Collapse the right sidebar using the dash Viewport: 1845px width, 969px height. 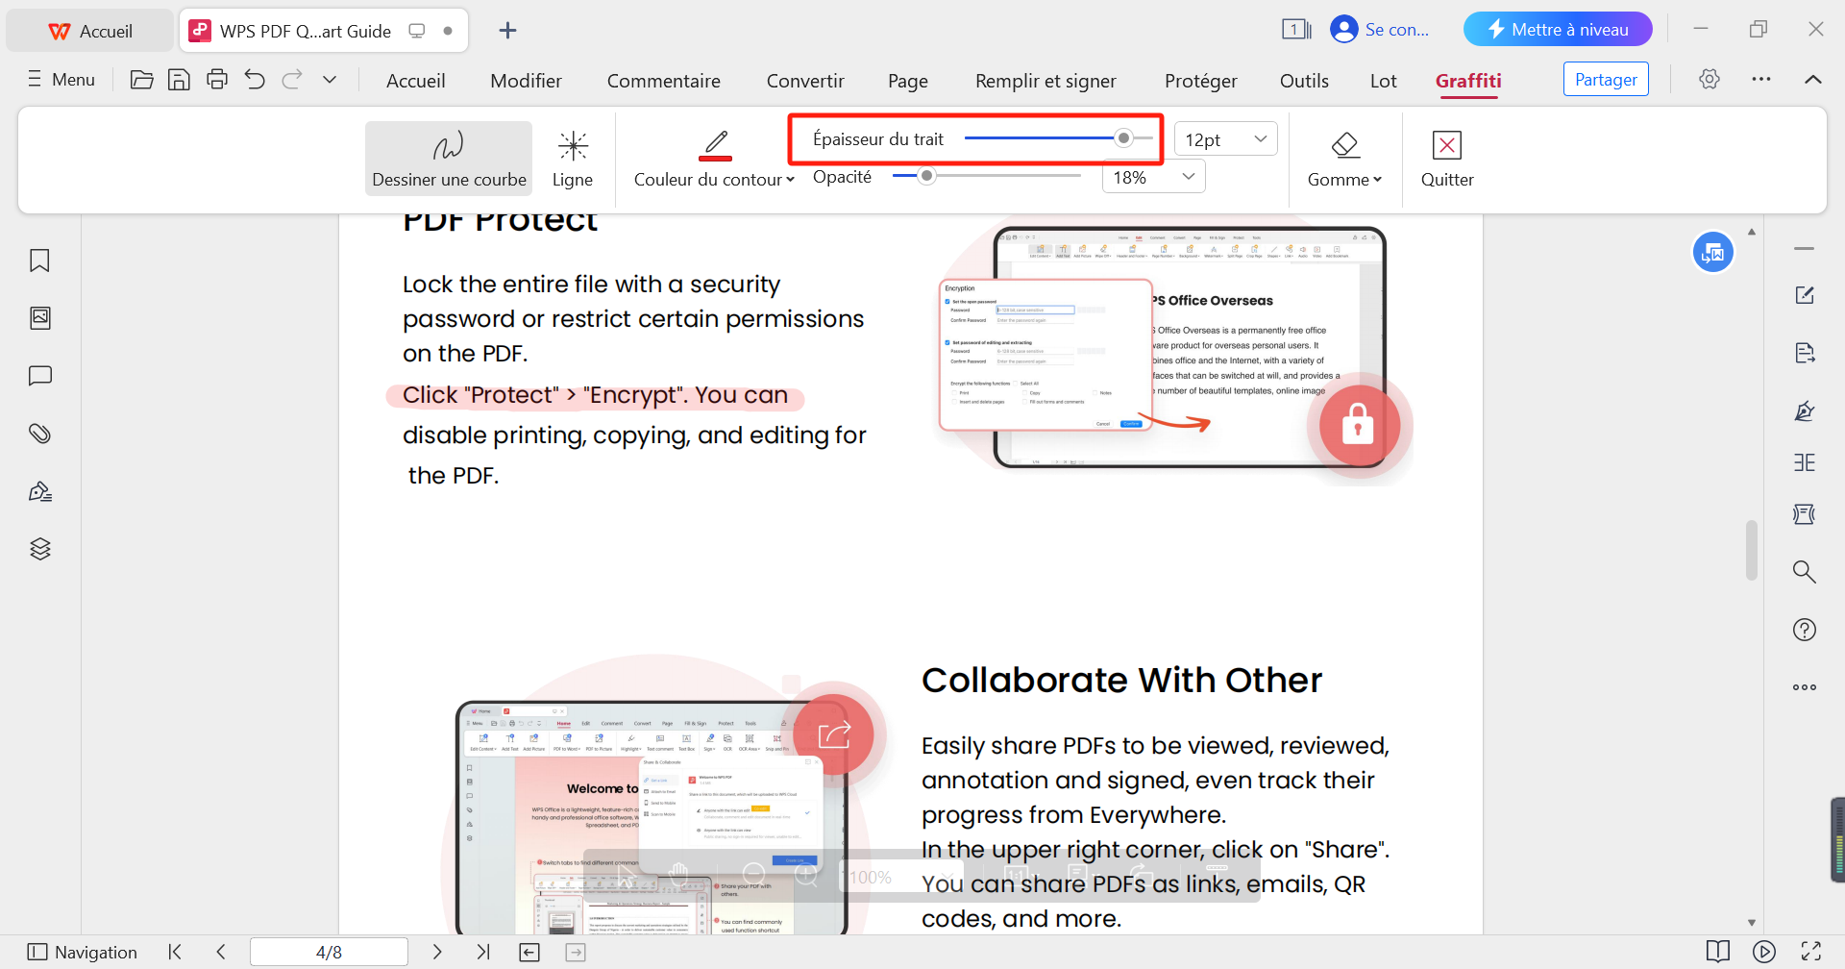point(1805,249)
